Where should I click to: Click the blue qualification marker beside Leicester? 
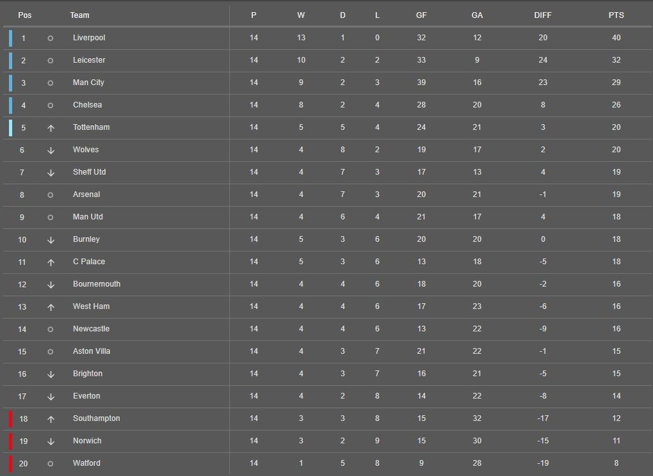[10, 61]
